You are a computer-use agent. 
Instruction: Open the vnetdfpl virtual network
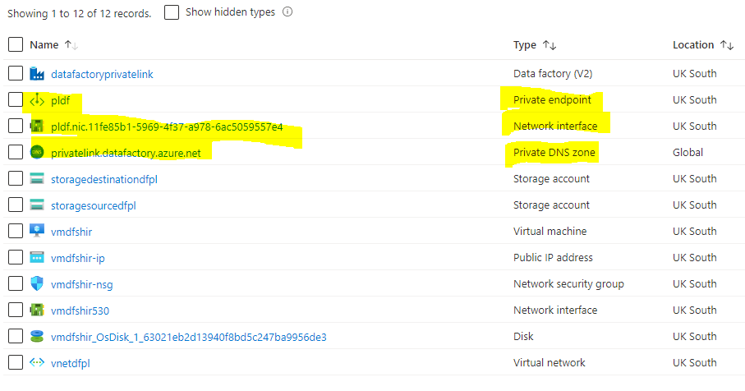[x=71, y=363]
